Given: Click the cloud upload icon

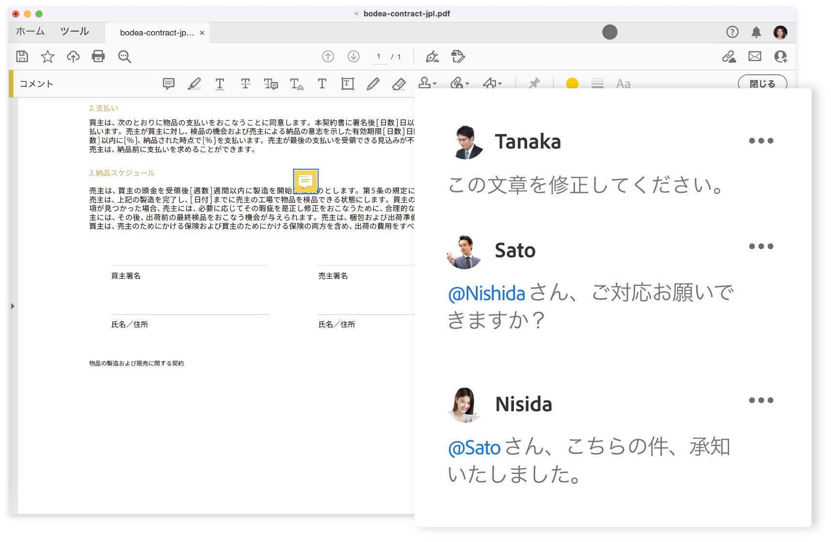Looking at the screenshot, I should pyautogui.click(x=73, y=57).
